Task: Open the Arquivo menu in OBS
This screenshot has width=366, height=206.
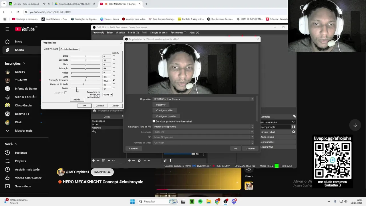Action: (x=98, y=33)
